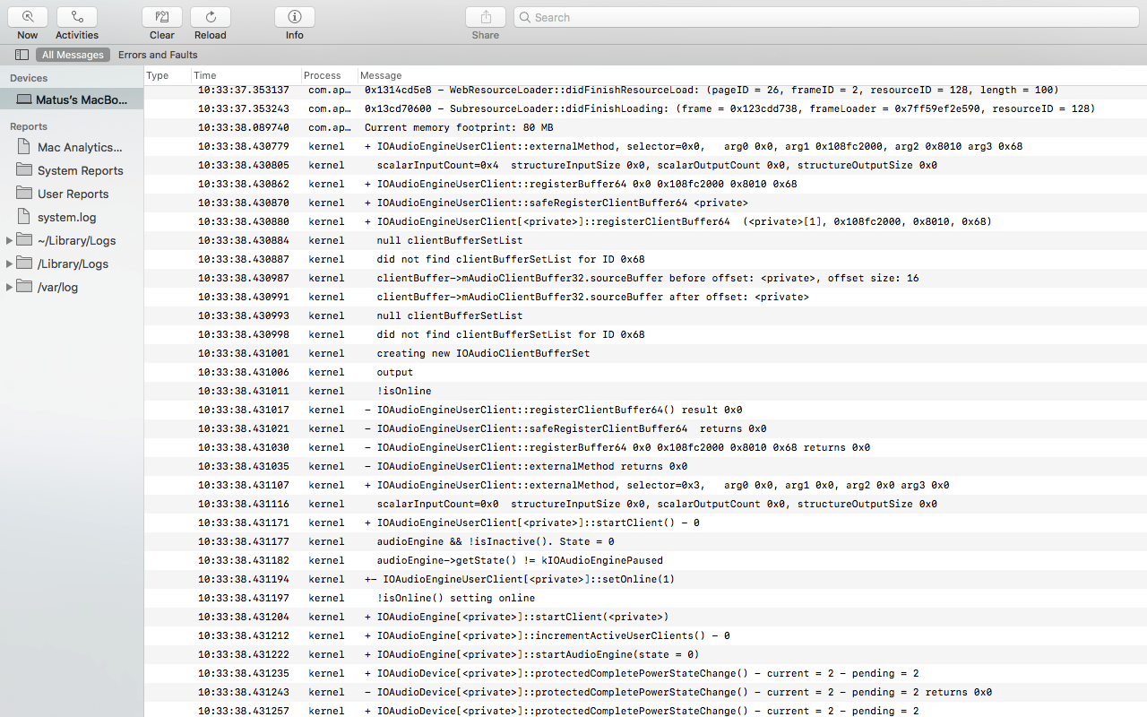Select "audioEngine && !isInactive()" row
Viewport: 1147px width, 717px height.
click(x=645, y=541)
